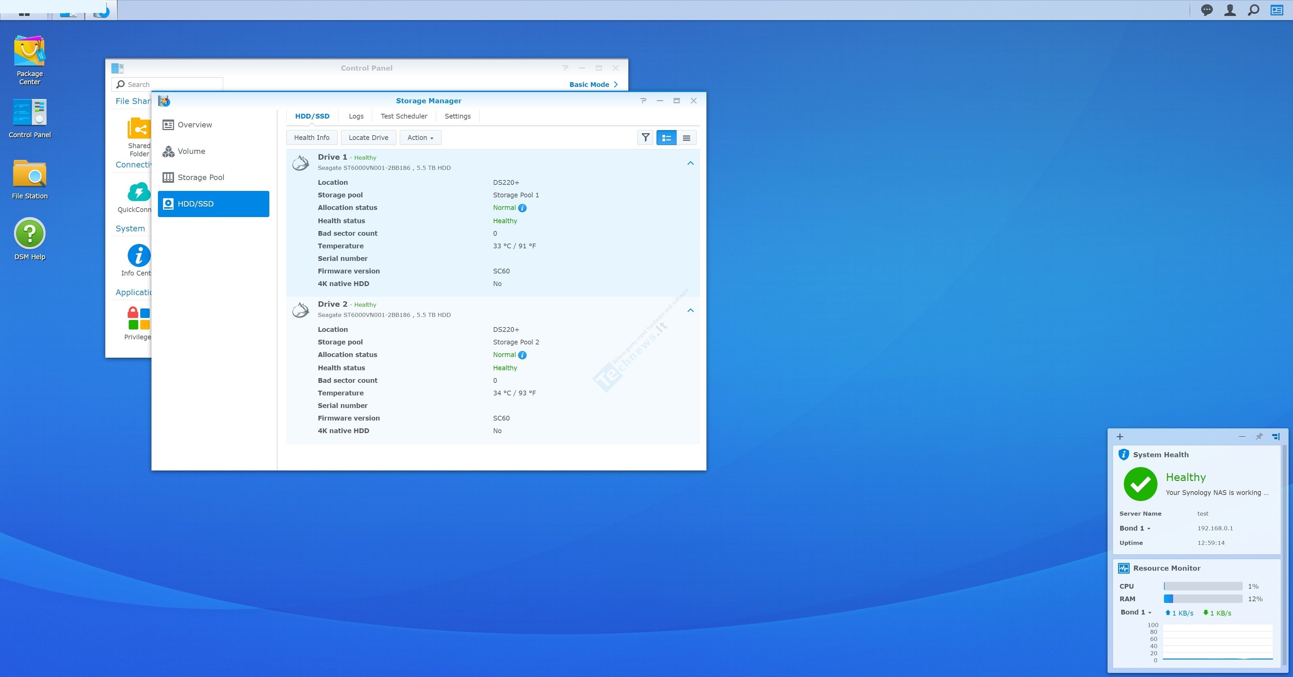Toggle the widgets panel taskbar icon
The image size is (1293, 677).
tap(1276, 10)
